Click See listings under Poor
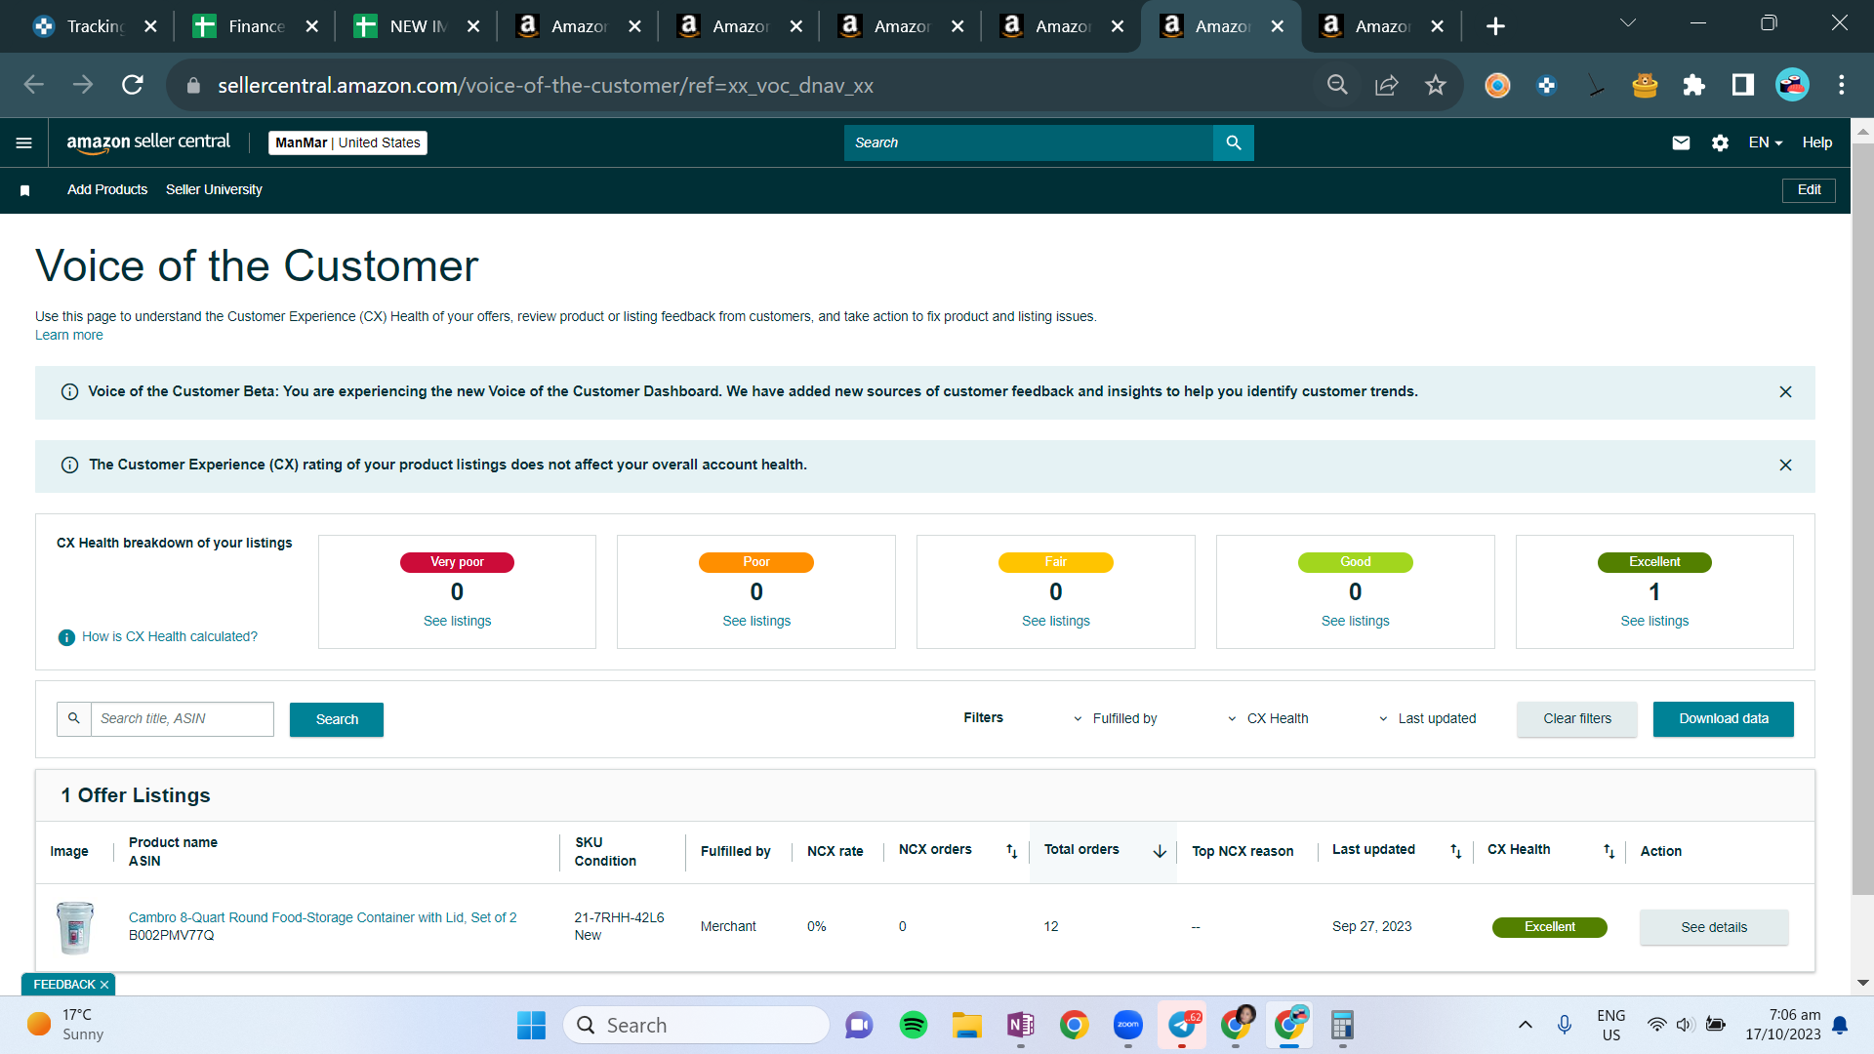Screen dimensions: 1874x1054 [x=756, y=622]
